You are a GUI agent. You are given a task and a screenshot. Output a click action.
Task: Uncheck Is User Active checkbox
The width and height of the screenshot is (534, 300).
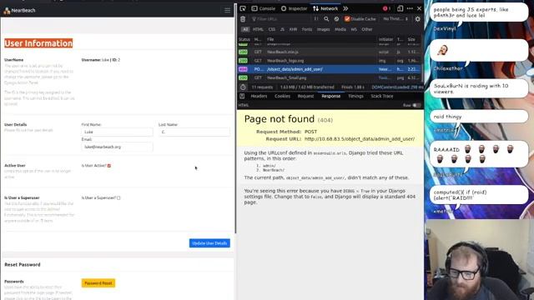[x=109, y=166]
